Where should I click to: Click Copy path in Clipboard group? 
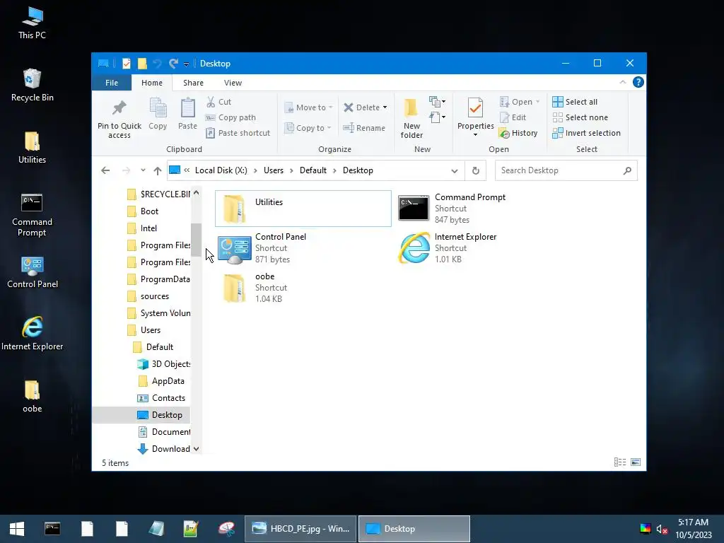coord(231,117)
